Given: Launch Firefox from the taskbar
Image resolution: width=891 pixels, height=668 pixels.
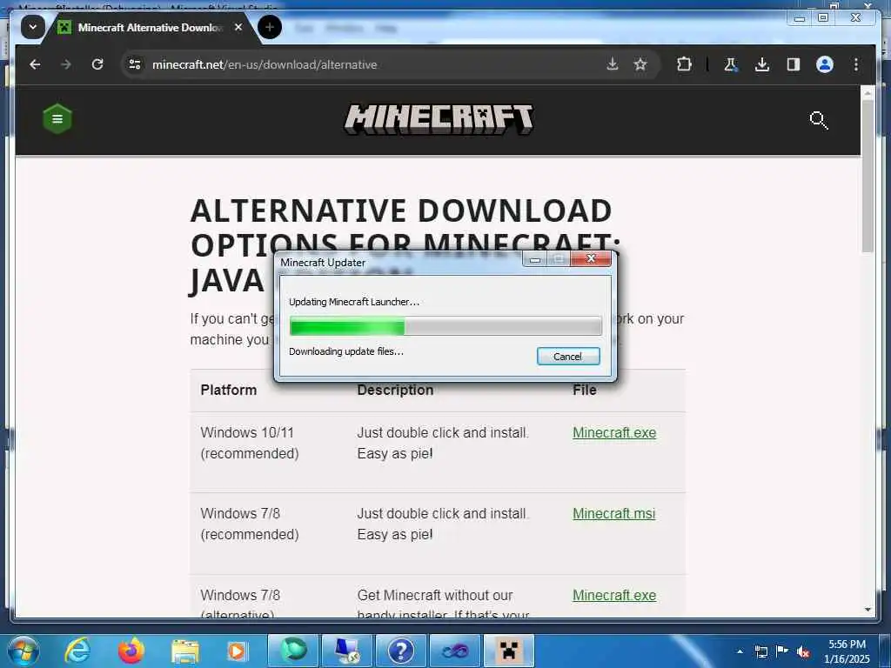Looking at the screenshot, I should (131, 651).
